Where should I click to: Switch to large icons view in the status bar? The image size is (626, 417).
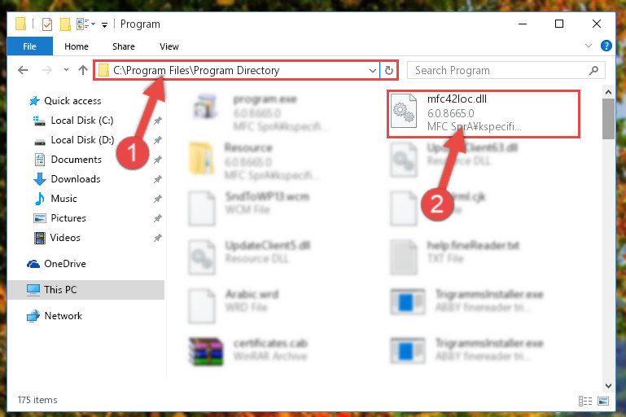tap(603, 401)
